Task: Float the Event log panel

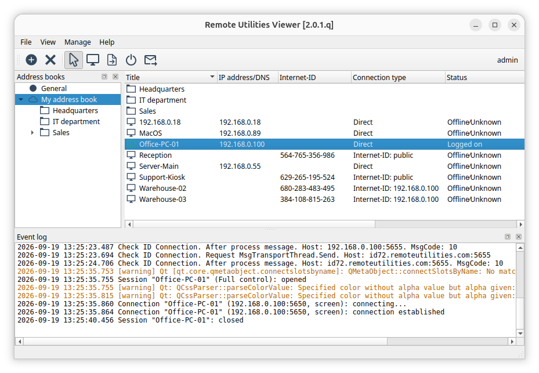Action: (508, 237)
